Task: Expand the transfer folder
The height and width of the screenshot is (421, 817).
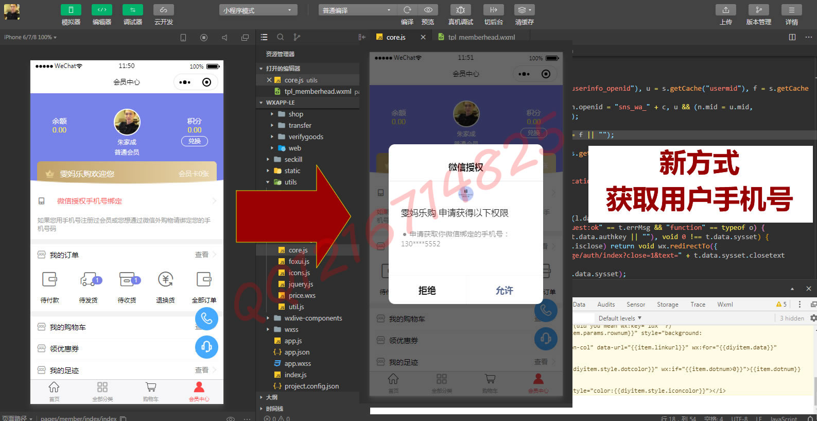Action: (300, 125)
